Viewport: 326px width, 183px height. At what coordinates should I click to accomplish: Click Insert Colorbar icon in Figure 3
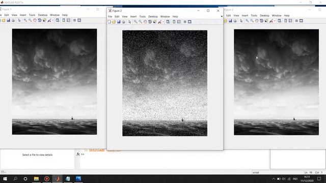[x=285, y=21]
